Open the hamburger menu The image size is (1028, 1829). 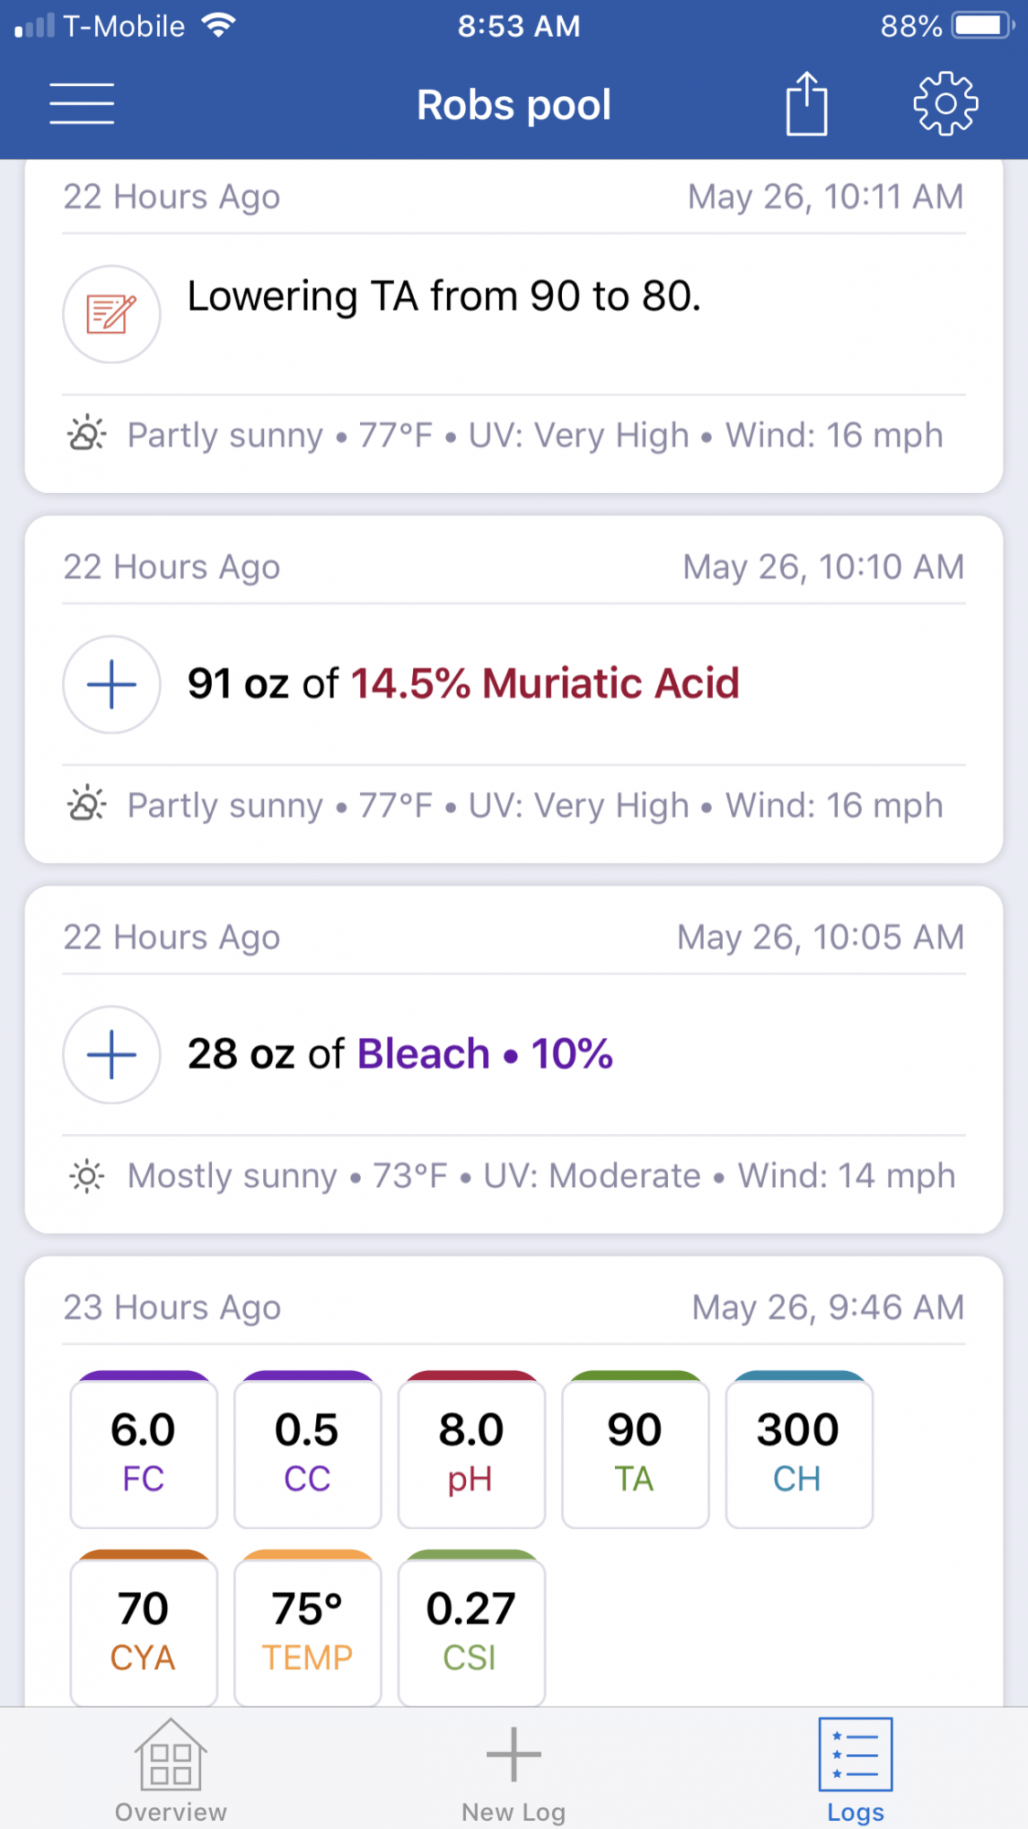click(x=81, y=103)
